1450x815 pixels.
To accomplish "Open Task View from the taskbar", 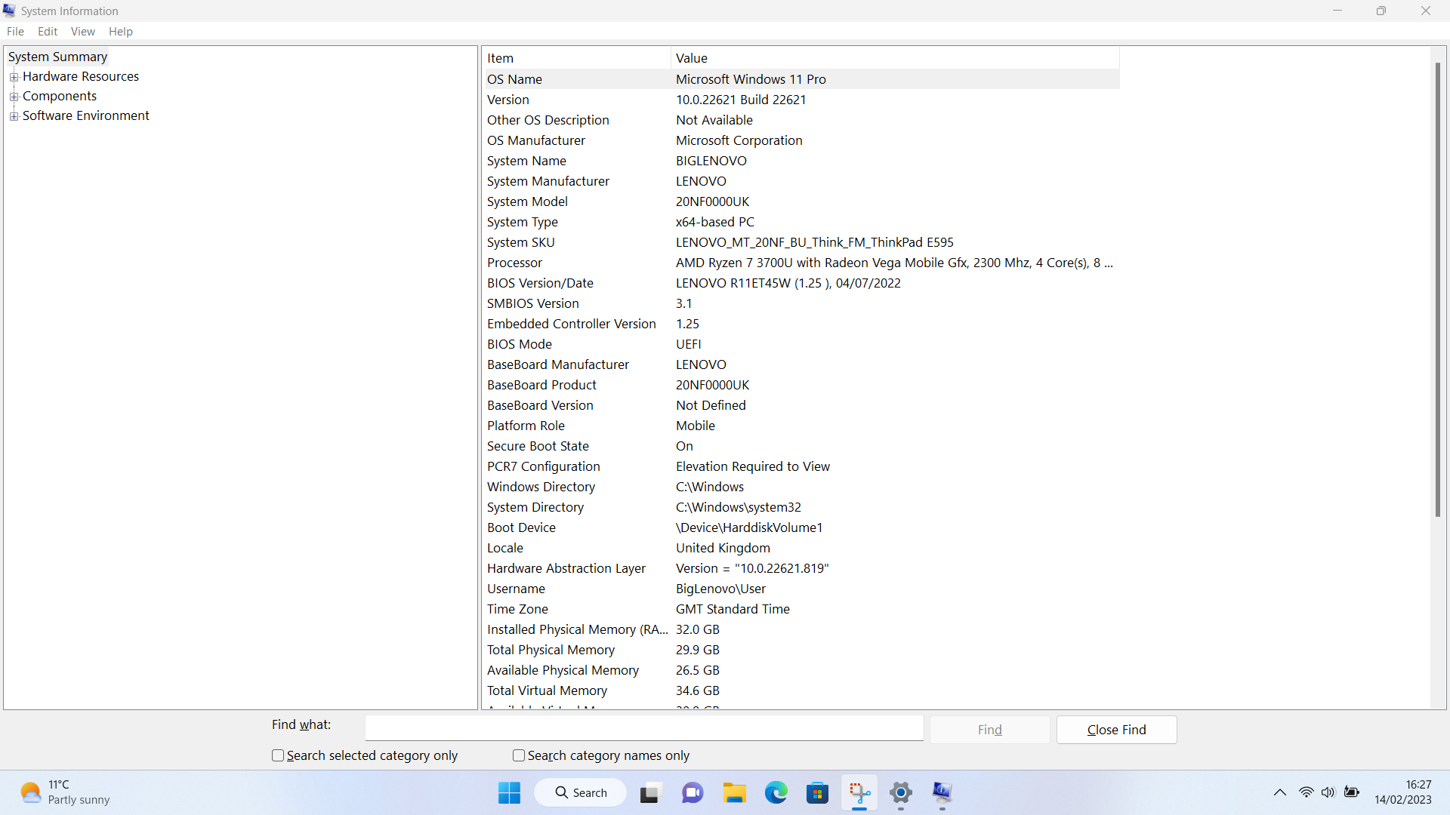I will coord(649,792).
